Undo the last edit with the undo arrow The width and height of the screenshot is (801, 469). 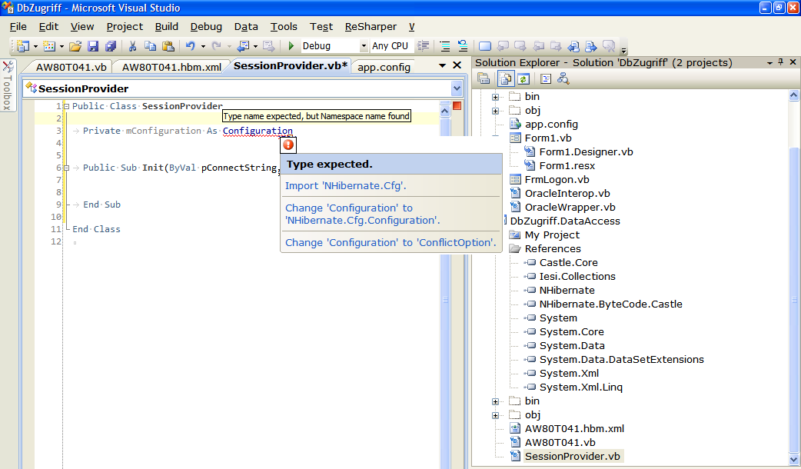tap(190, 46)
